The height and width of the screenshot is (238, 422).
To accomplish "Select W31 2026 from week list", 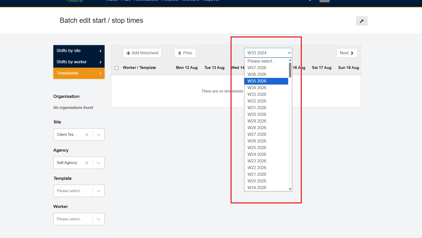I will coord(266,108).
